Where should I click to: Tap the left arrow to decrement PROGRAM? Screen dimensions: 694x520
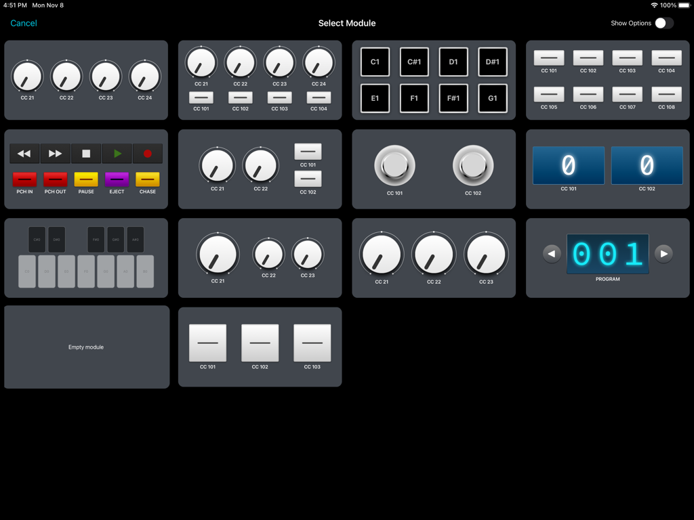(x=551, y=253)
